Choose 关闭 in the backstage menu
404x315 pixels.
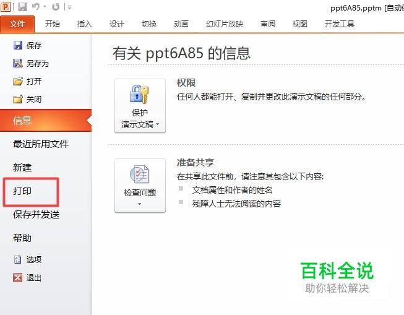tap(34, 99)
